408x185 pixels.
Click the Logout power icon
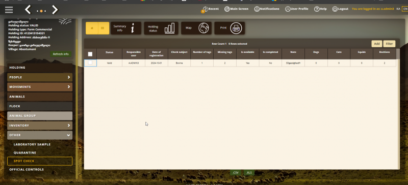point(335,9)
